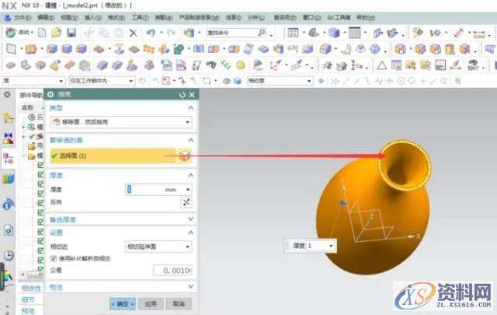Open the History clock icon in the resource bar

(9, 254)
